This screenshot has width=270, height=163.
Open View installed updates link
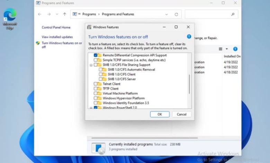tap(57, 37)
